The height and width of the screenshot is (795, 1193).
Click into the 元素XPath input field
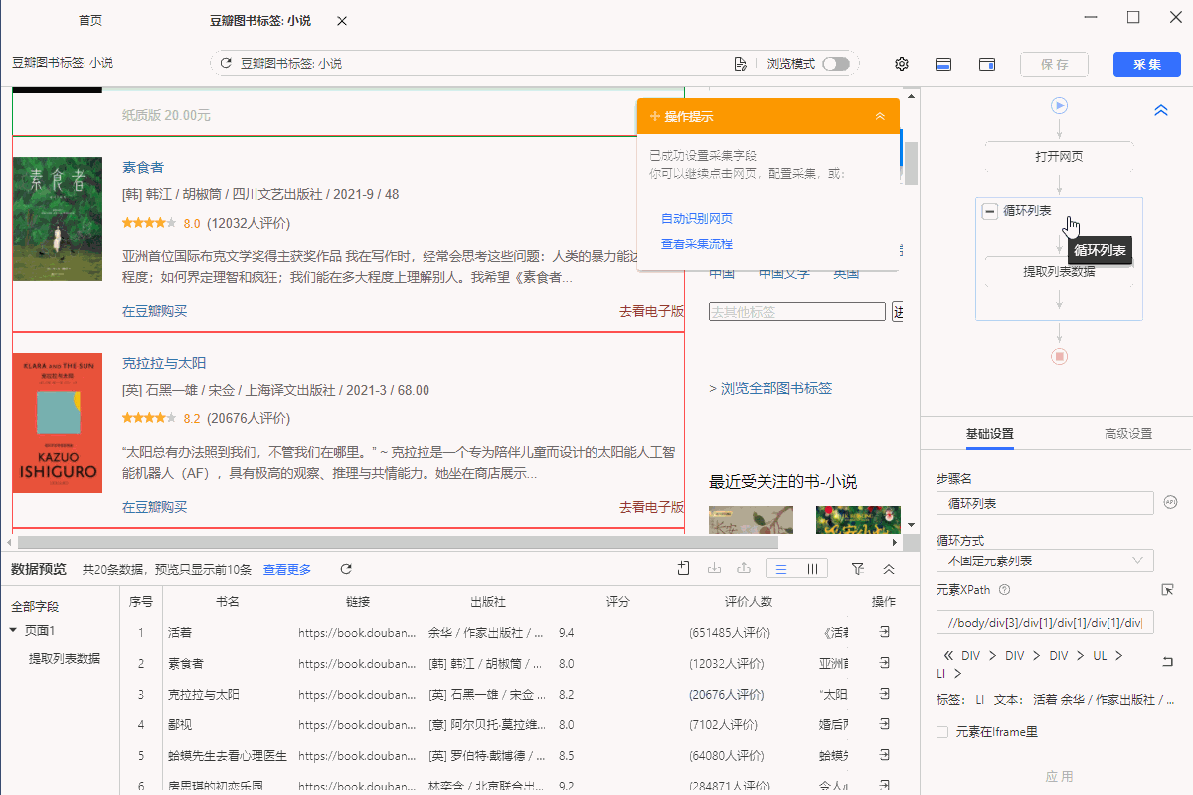1045,623
